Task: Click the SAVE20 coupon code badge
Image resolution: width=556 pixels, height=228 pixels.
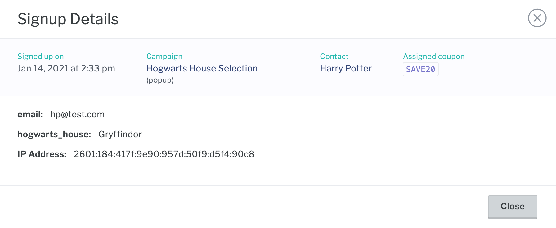Action: click(420, 69)
